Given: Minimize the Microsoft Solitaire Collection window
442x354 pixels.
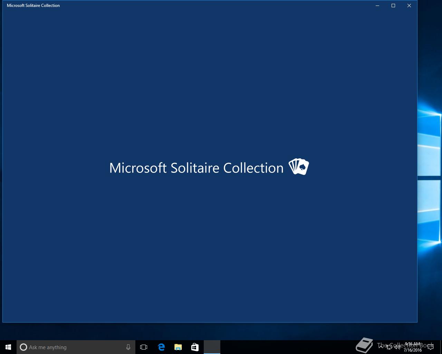Looking at the screenshot, I should (377, 6).
